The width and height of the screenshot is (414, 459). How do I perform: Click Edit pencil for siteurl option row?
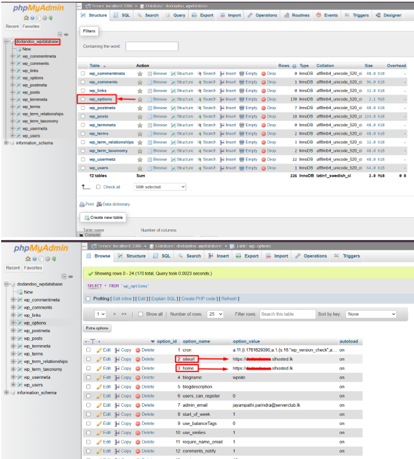point(99,359)
